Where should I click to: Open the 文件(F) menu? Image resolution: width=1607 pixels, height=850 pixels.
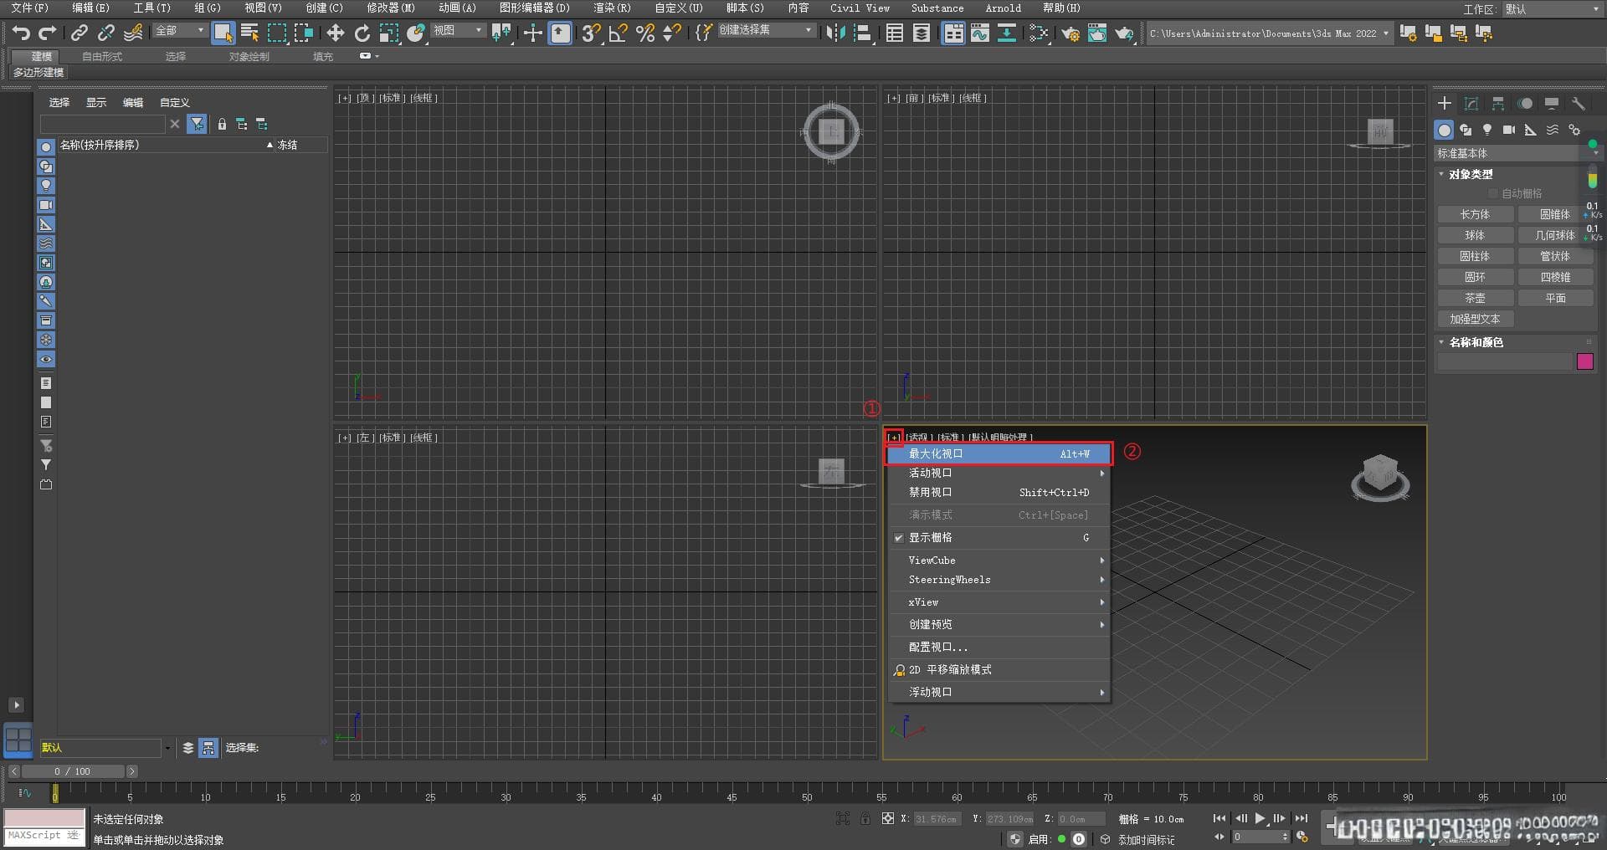coord(30,8)
